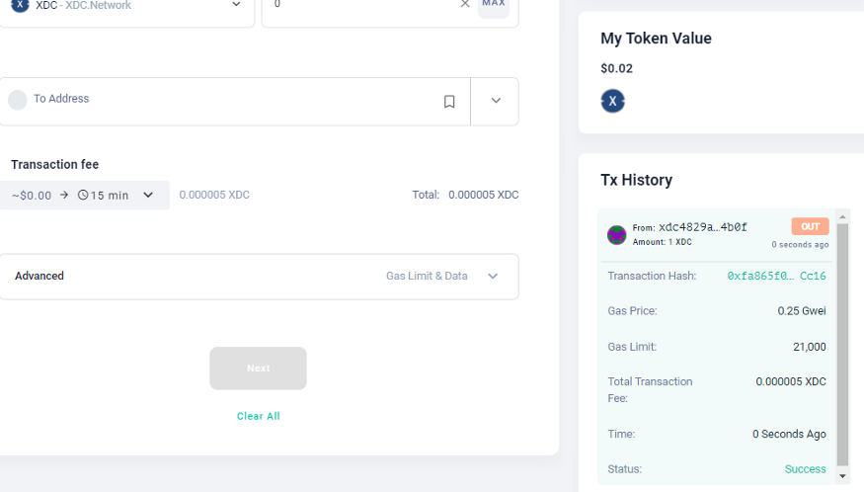The width and height of the screenshot is (864, 492).
Task: Clear the amount with the X icon
Action: click(465, 5)
